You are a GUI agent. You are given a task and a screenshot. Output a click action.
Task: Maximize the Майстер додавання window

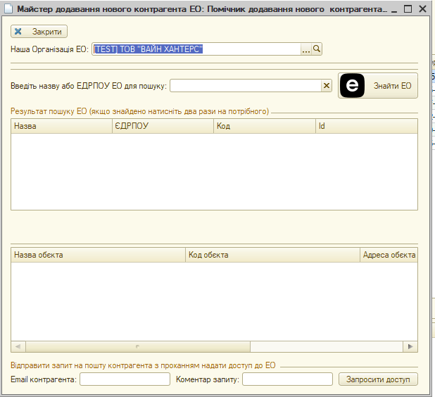coord(408,9)
